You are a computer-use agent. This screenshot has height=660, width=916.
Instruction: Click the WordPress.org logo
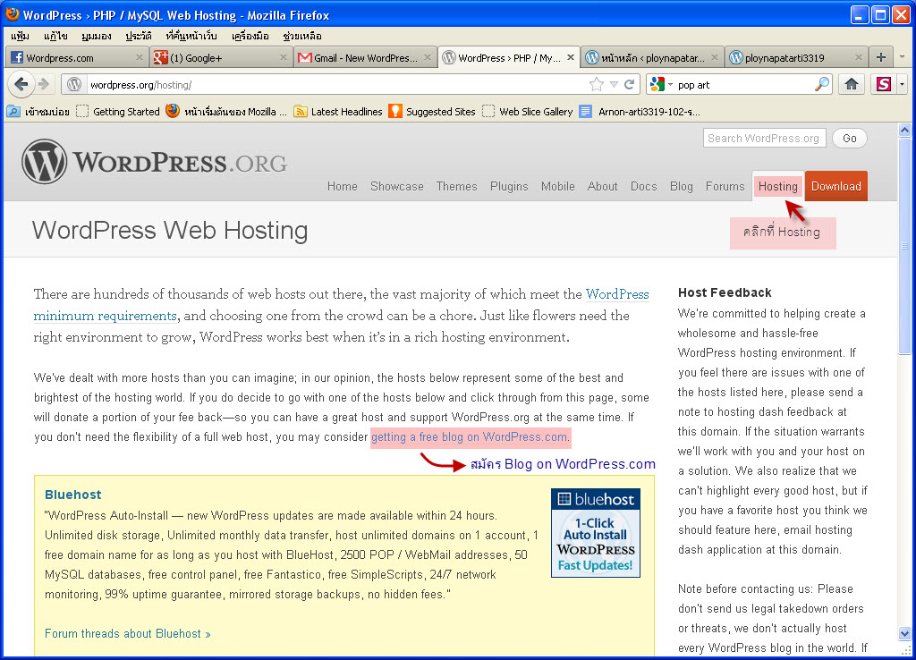pyautogui.click(x=154, y=162)
